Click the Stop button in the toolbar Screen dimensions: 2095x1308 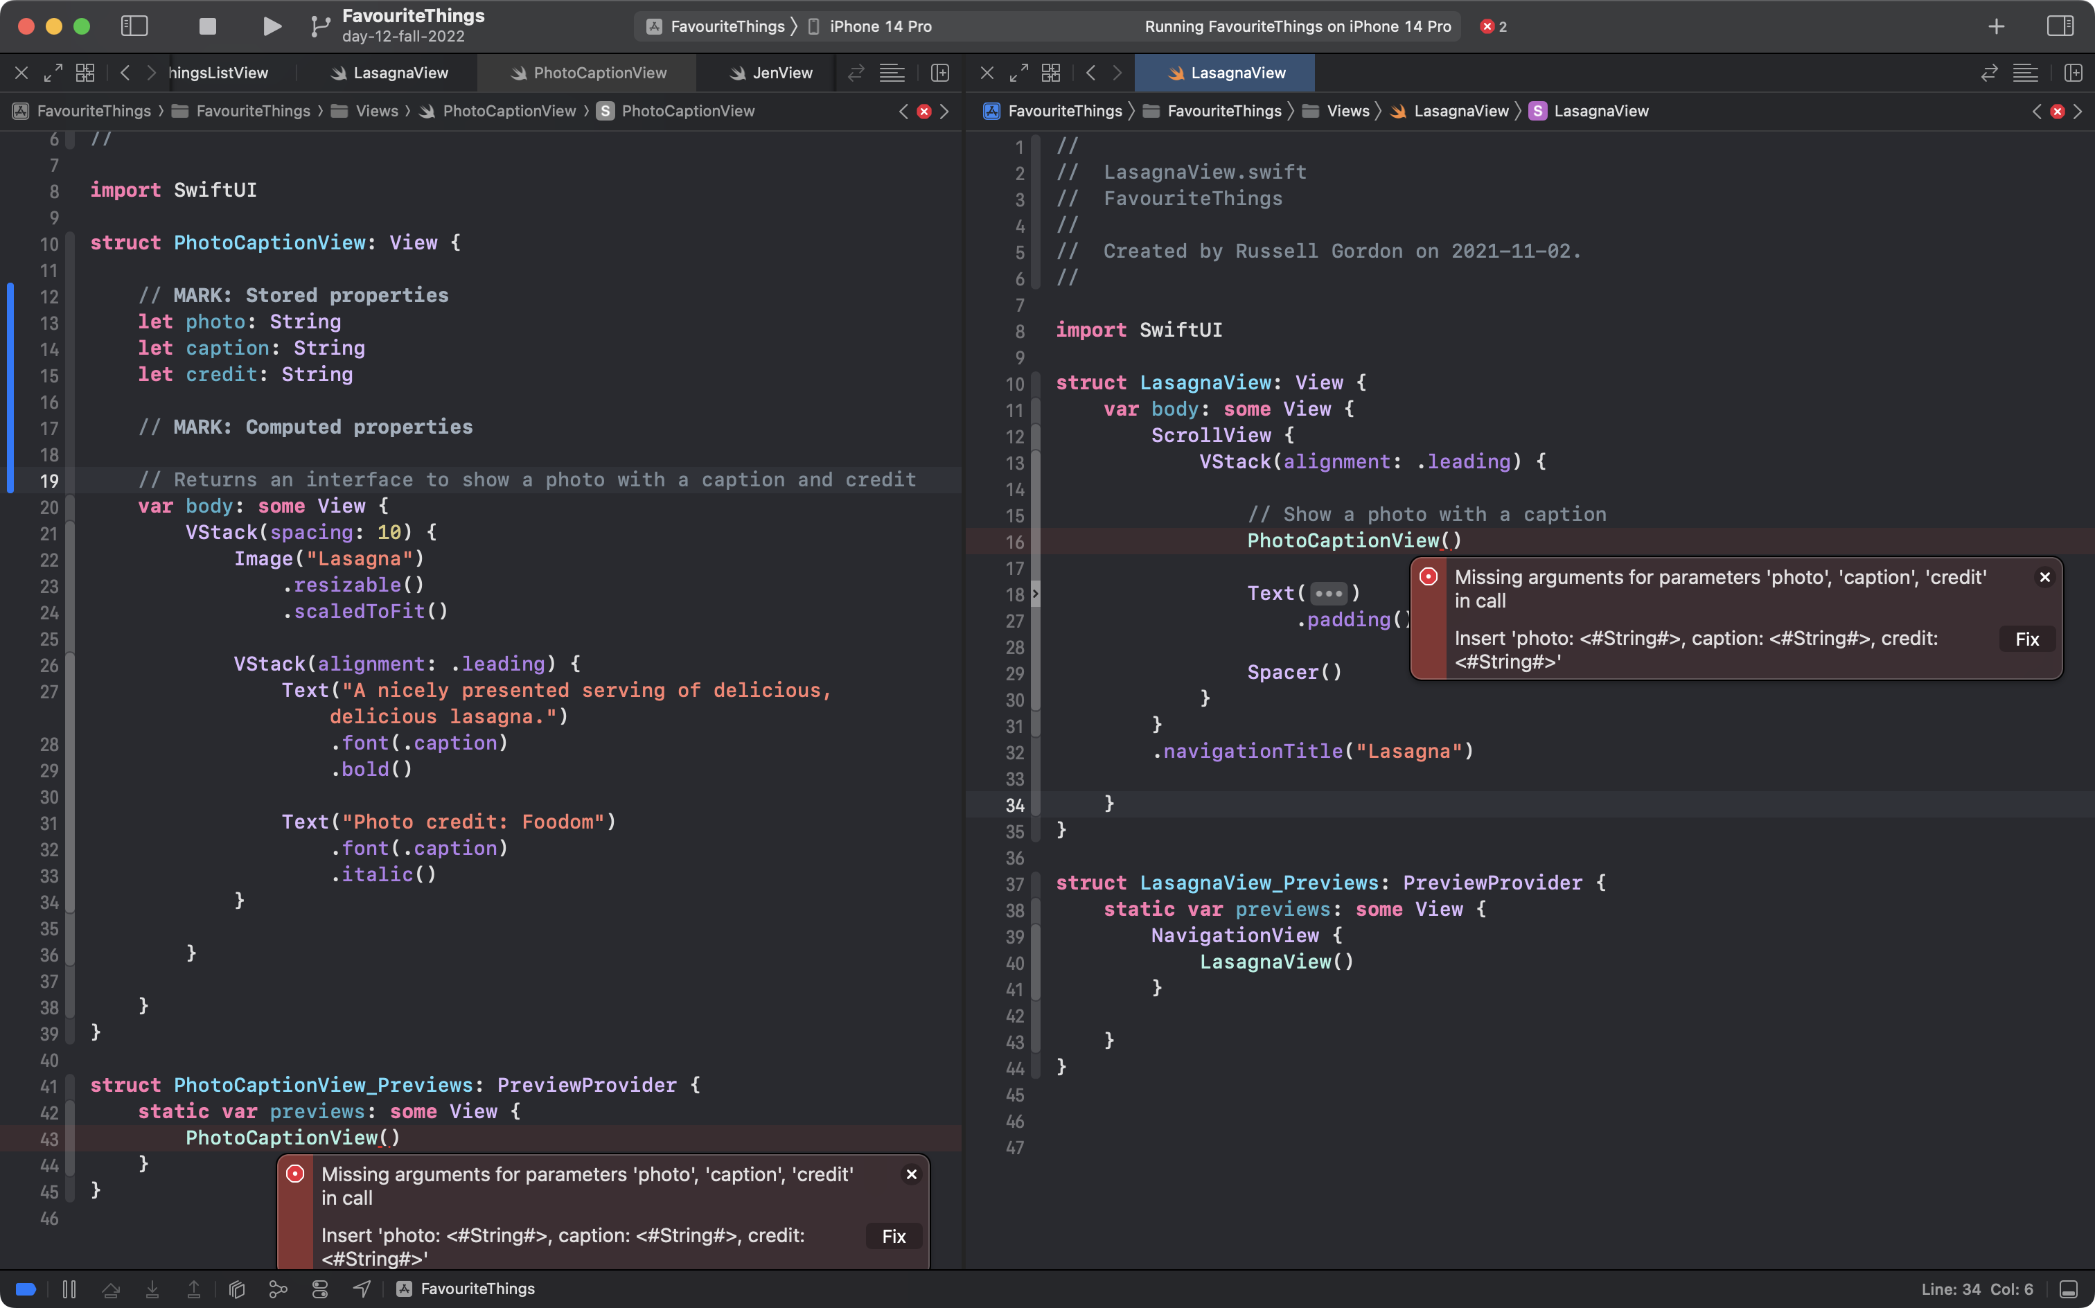pyautogui.click(x=206, y=26)
